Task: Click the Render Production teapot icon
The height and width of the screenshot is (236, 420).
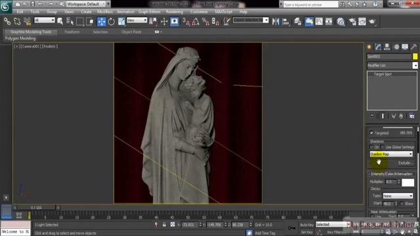Action: click(372, 22)
